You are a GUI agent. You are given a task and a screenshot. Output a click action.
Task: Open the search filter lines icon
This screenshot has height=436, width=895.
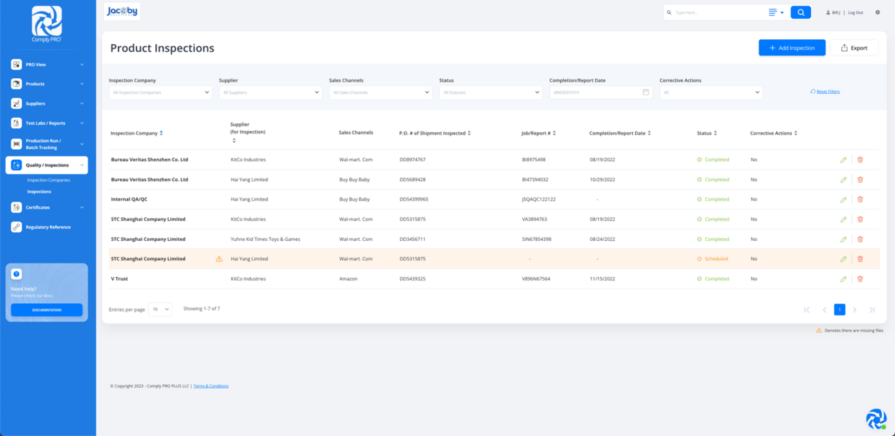point(773,12)
